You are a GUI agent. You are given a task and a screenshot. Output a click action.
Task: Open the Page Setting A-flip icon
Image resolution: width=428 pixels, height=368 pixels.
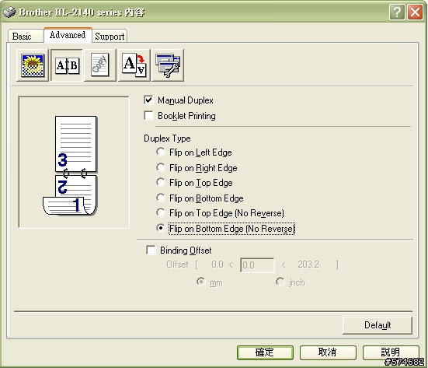click(134, 65)
